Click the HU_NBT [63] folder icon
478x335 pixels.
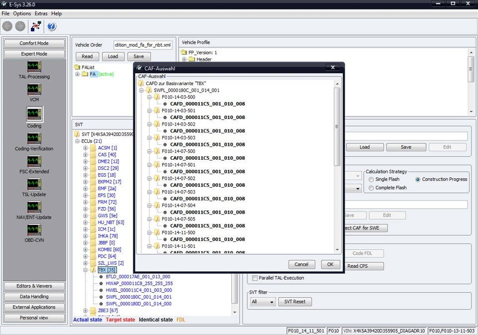(93, 223)
